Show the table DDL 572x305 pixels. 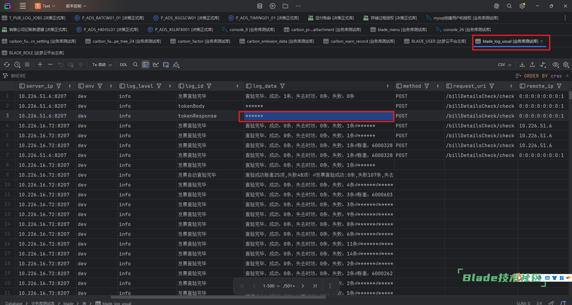123,65
